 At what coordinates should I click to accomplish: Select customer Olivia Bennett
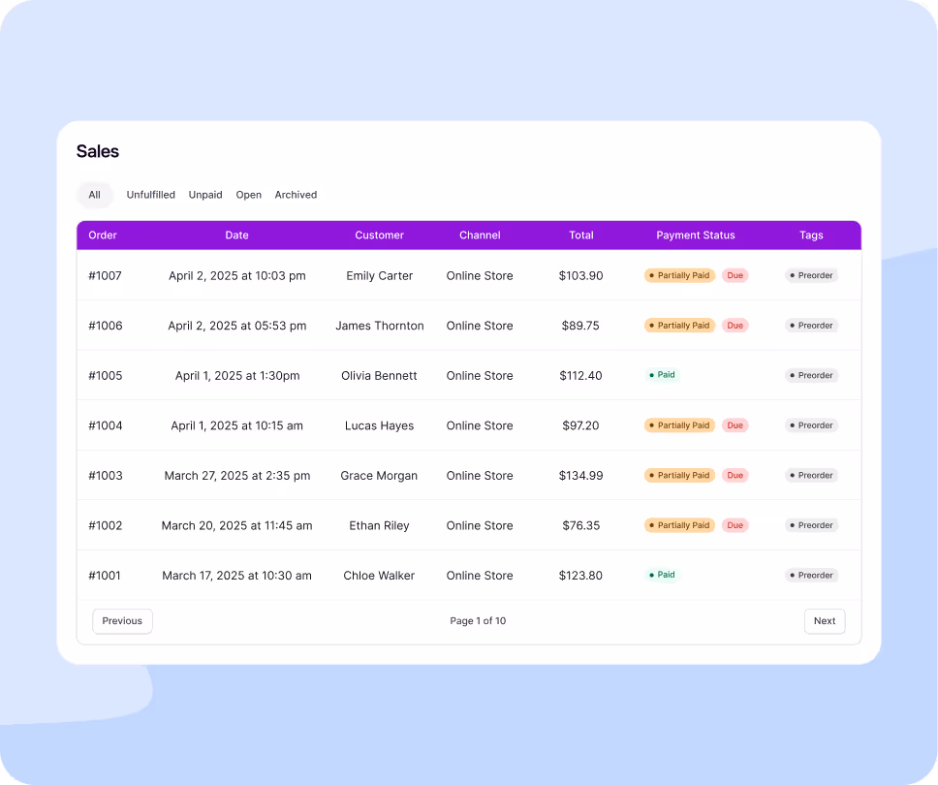point(379,376)
